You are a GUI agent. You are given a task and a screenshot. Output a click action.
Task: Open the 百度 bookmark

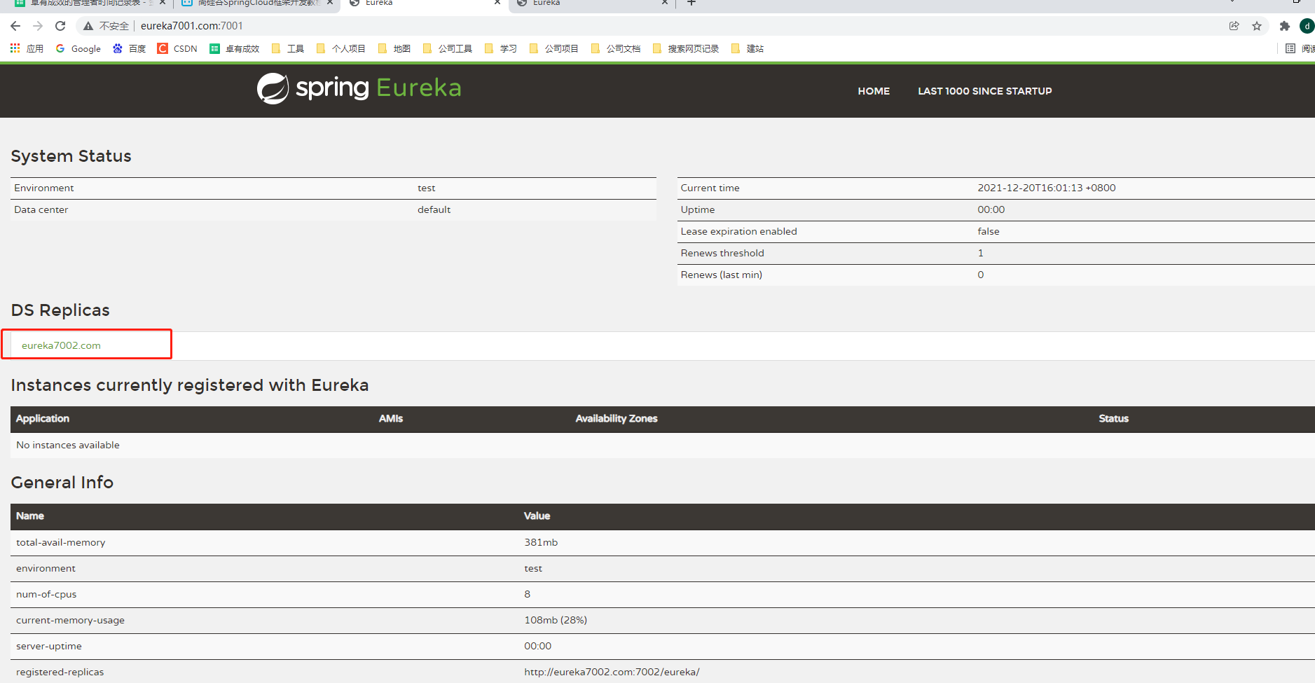(130, 48)
